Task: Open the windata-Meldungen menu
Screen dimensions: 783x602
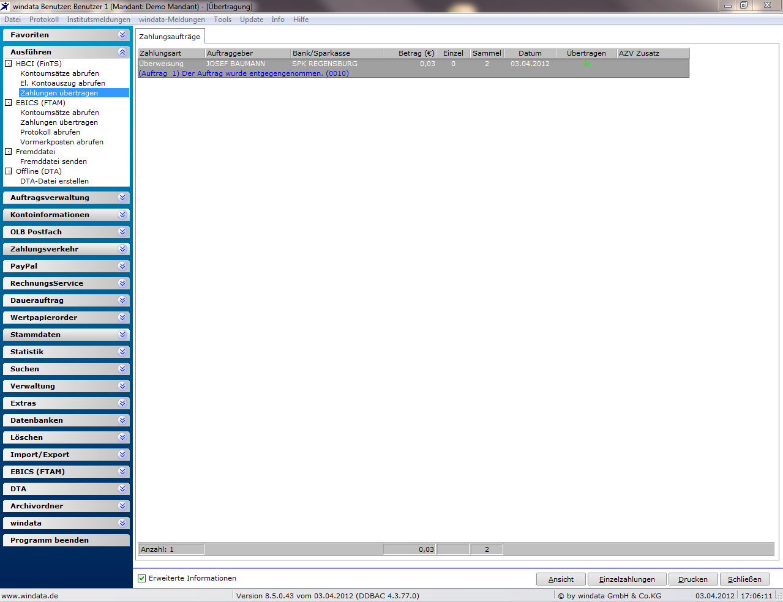Action: 172,20
